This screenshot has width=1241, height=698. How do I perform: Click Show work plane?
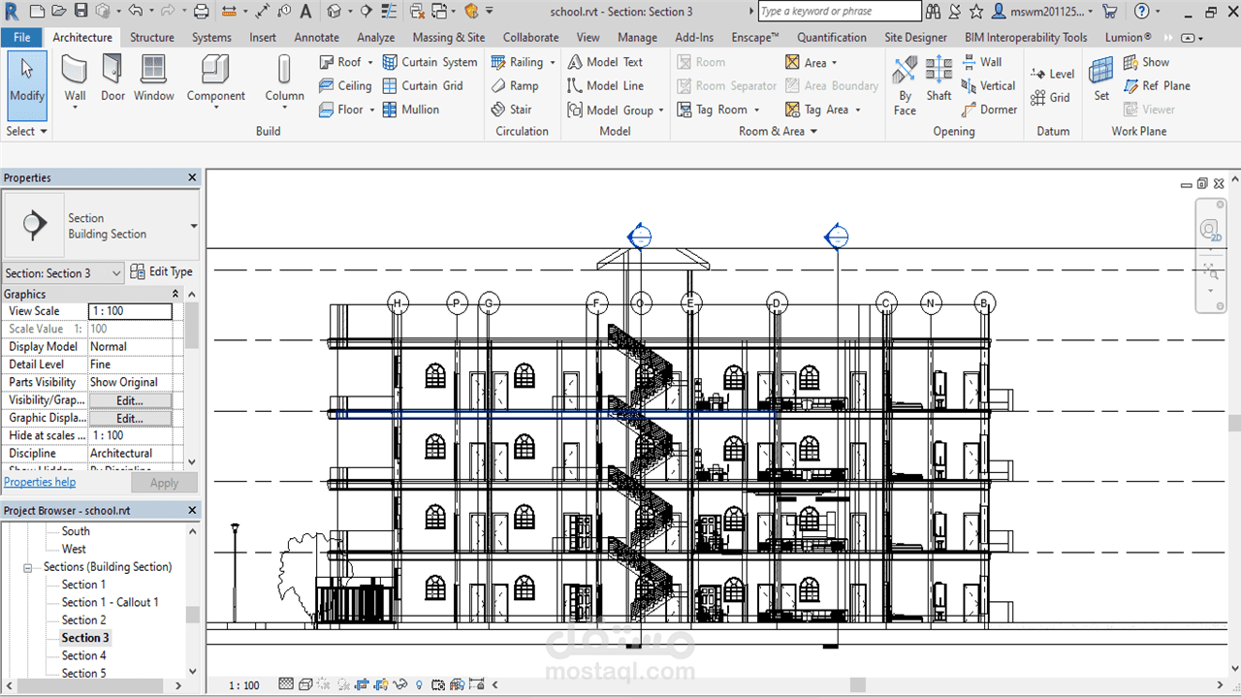(x=1146, y=62)
